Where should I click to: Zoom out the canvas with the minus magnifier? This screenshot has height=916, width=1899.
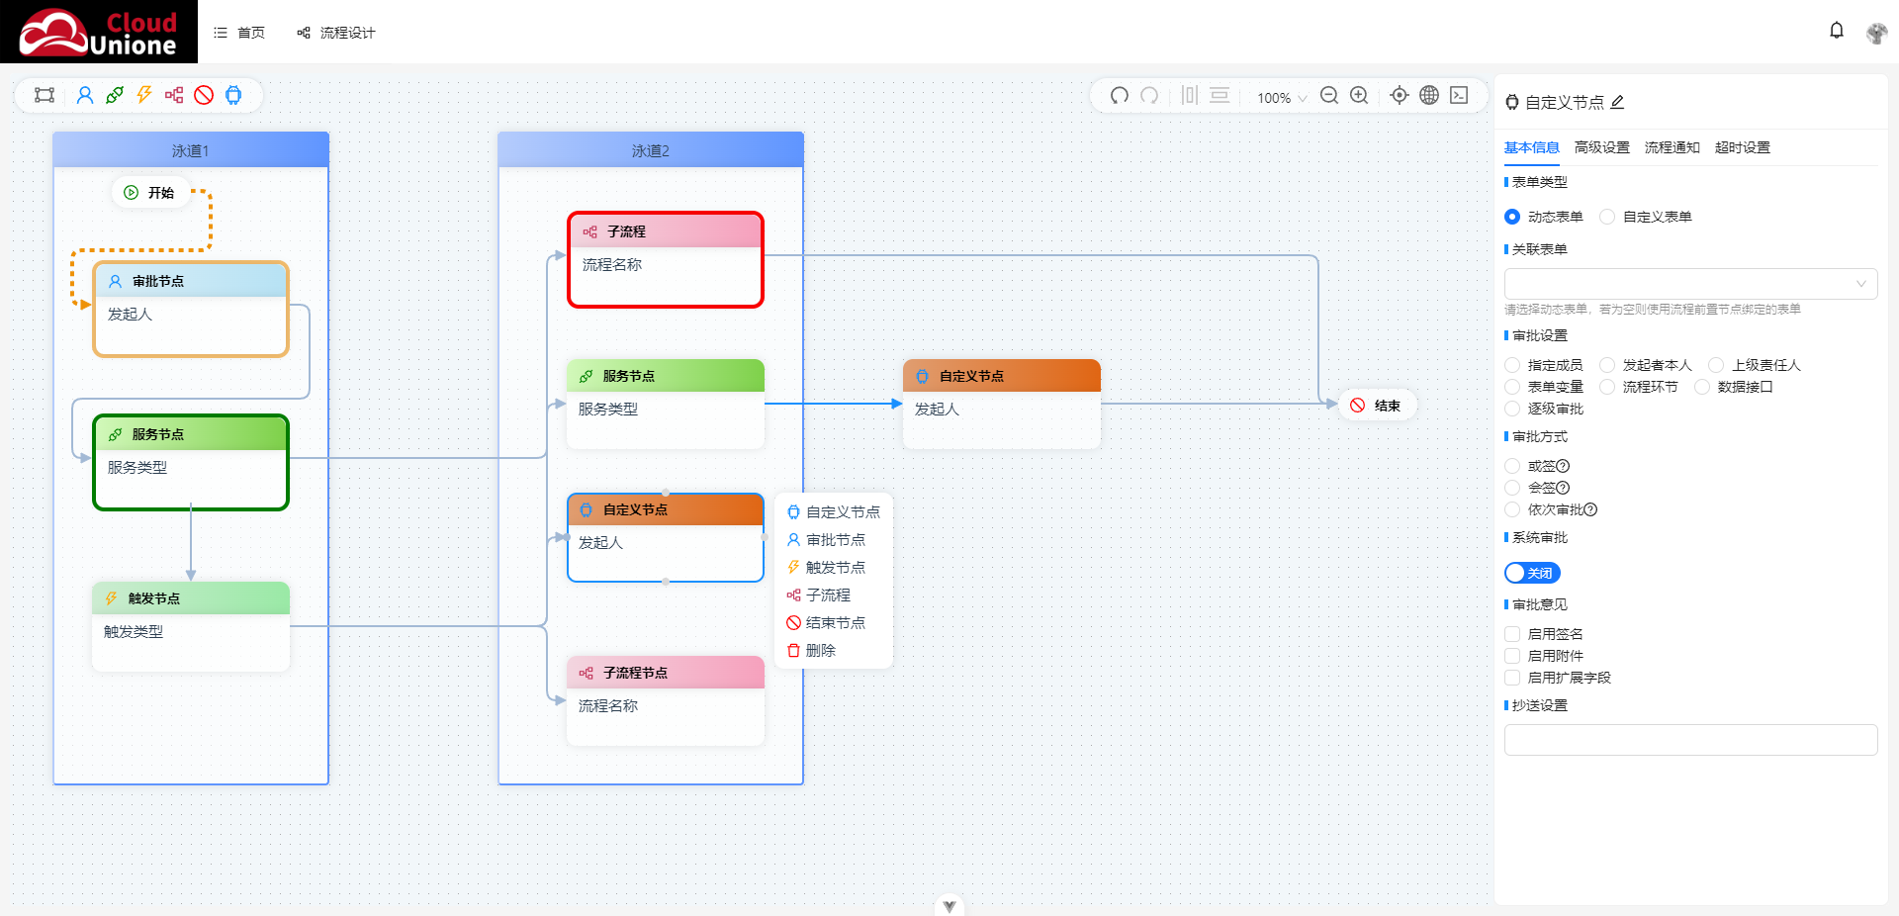[1330, 95]
